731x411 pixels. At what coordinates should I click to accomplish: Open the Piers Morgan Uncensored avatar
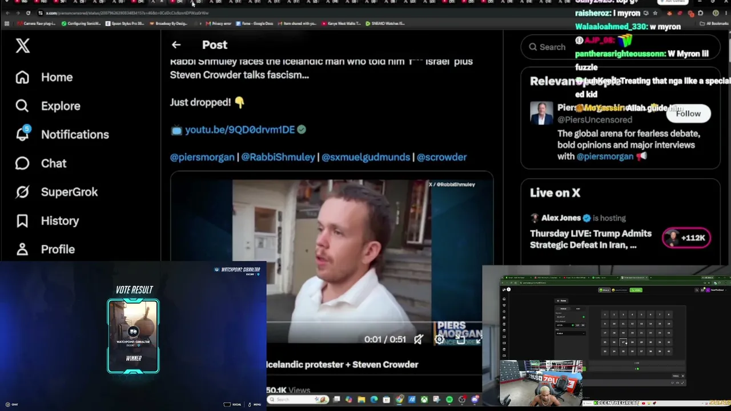click(x=541, y=113)
